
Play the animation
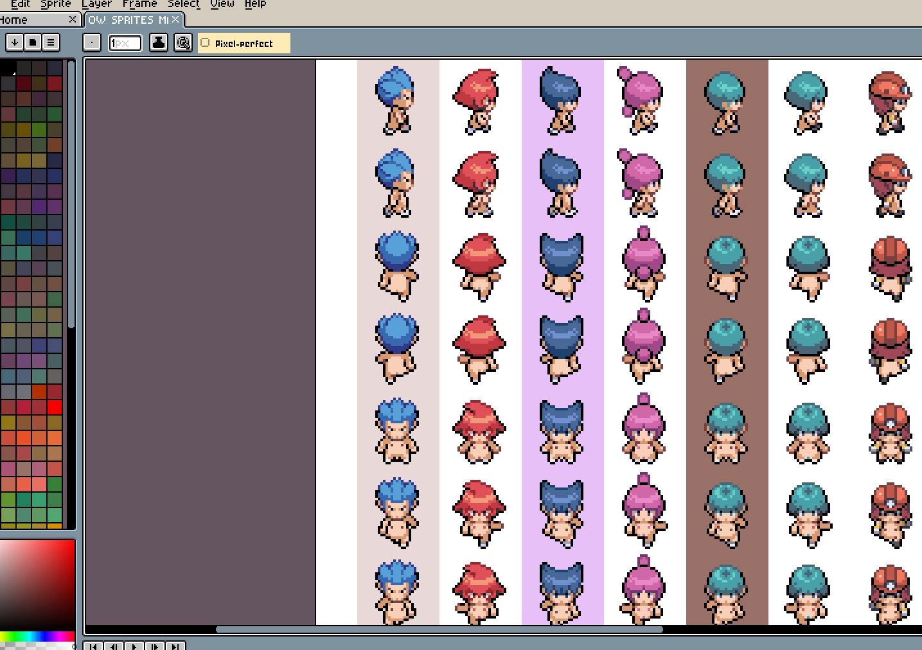(x=134, y=646)
